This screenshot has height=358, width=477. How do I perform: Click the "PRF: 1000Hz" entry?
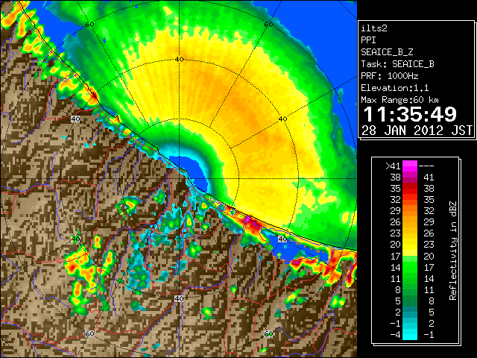390,76
